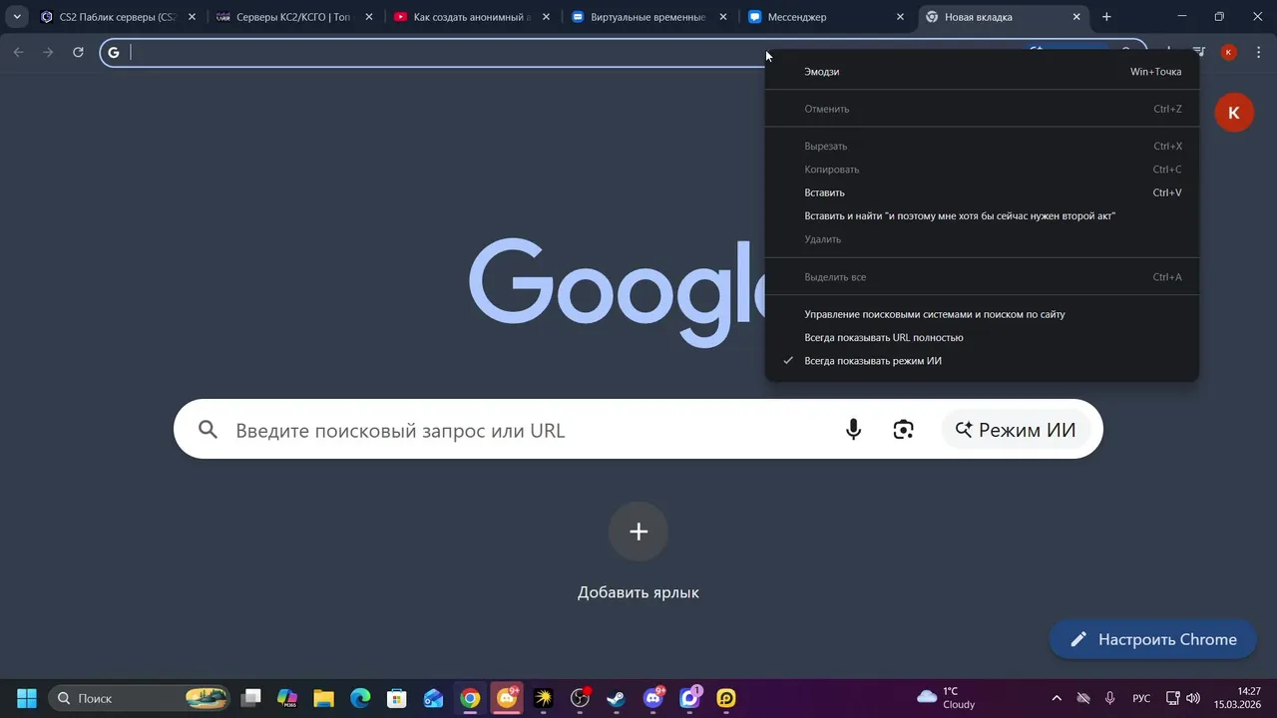Viewport: 1277px width, 718px height.
Task: Open Управление поисковыми системами menu entry
Action: tap(982, 314)
